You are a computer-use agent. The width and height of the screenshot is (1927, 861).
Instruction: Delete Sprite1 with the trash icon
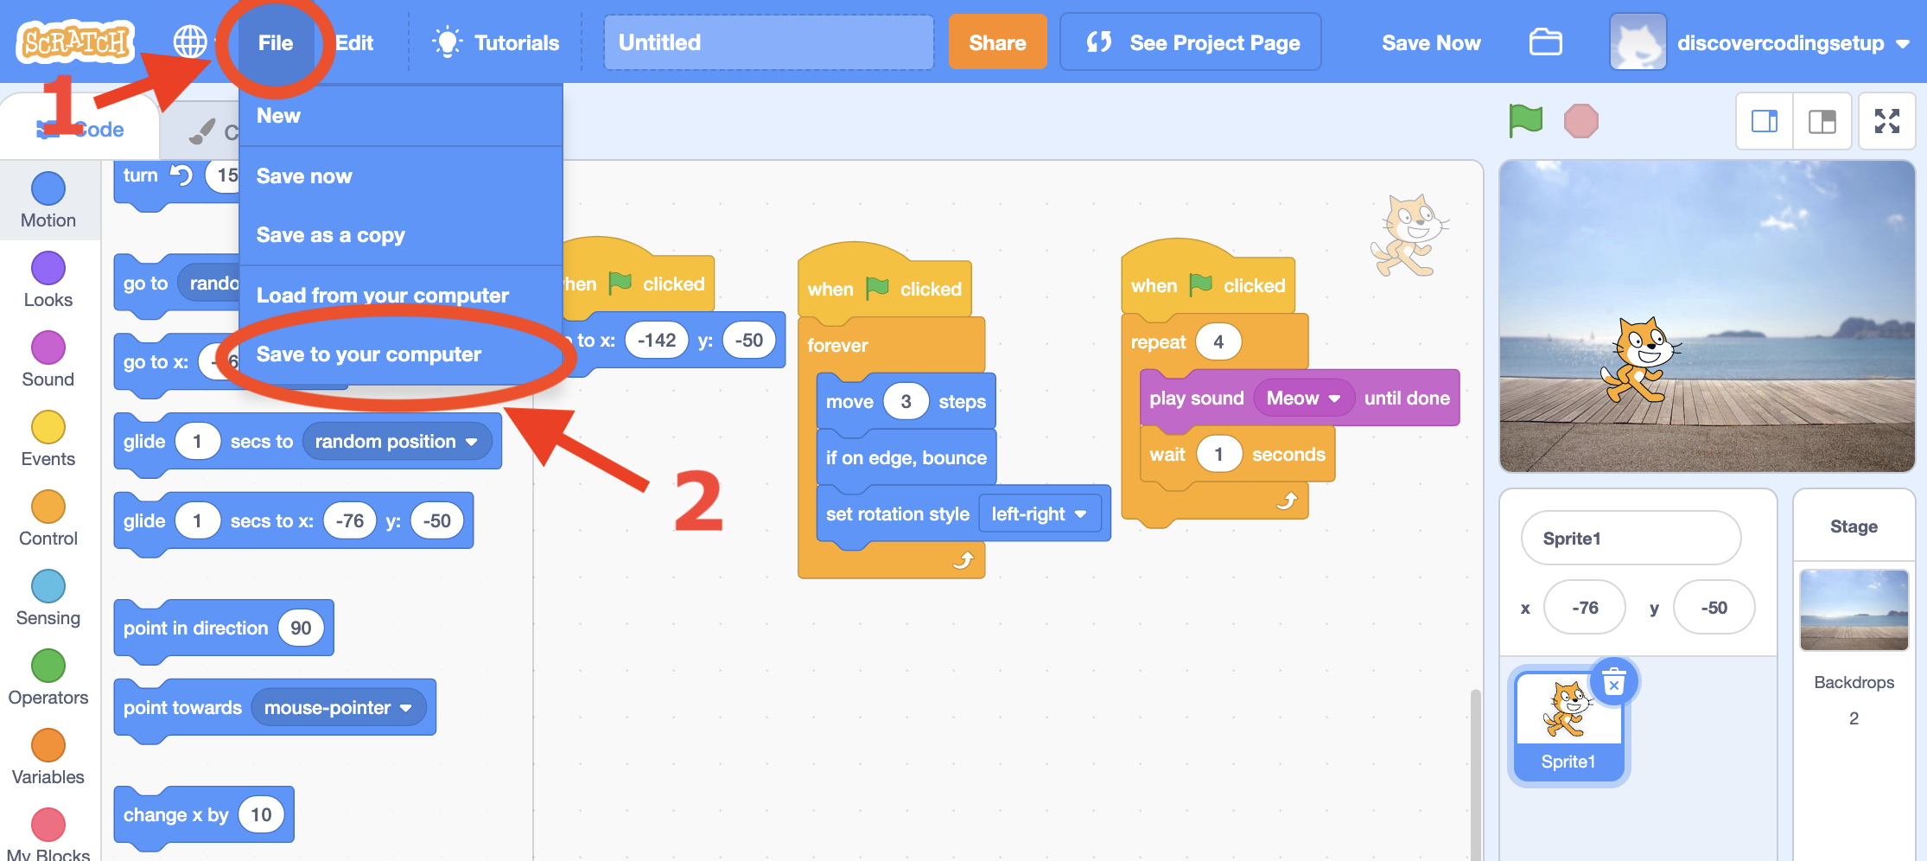click(x=1613, y=683)
